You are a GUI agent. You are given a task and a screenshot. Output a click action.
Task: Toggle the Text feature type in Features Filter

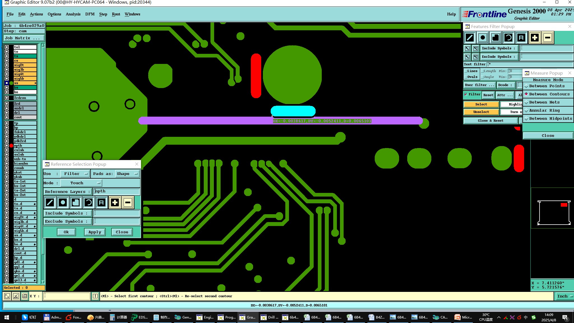pos(521,38)
